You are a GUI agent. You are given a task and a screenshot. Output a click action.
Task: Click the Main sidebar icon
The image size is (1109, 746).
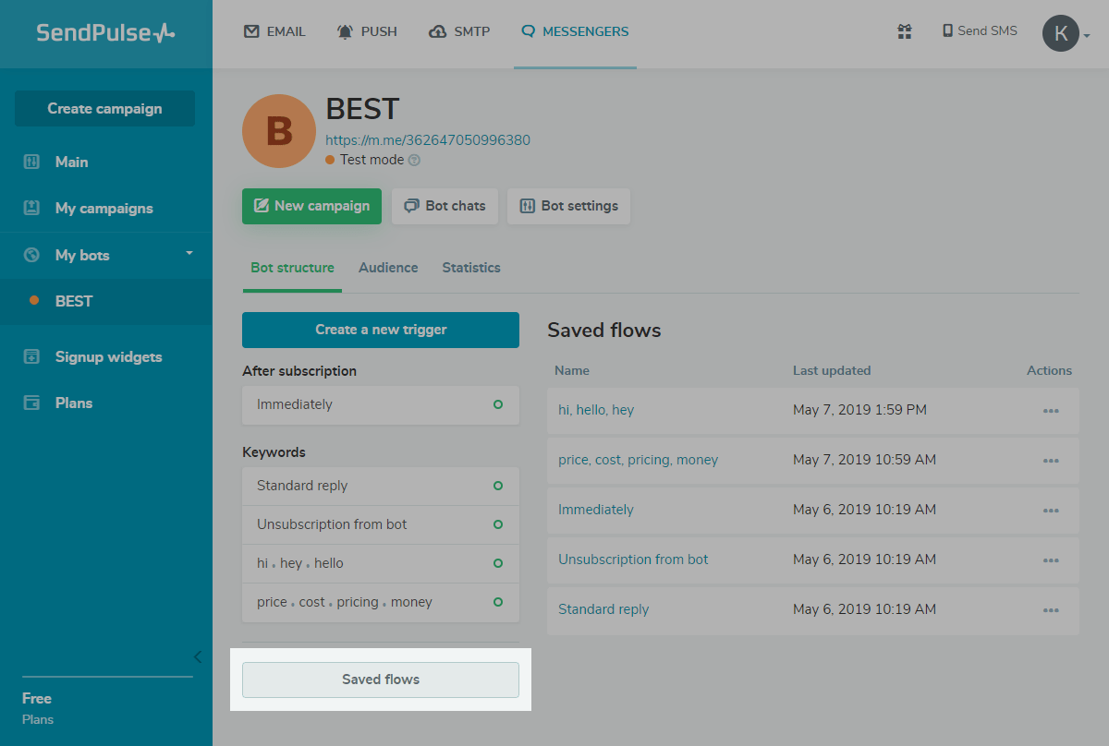point(31,162)
